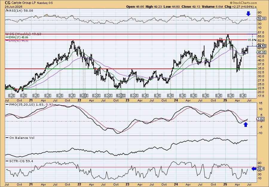Viewport: 269px width, 187px height.
Task: Click the 55.0 price axis label
Action: pos(262,37)
